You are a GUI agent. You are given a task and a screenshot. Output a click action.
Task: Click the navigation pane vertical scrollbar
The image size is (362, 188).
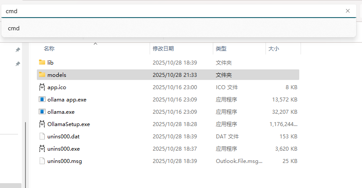click(25, 155)
